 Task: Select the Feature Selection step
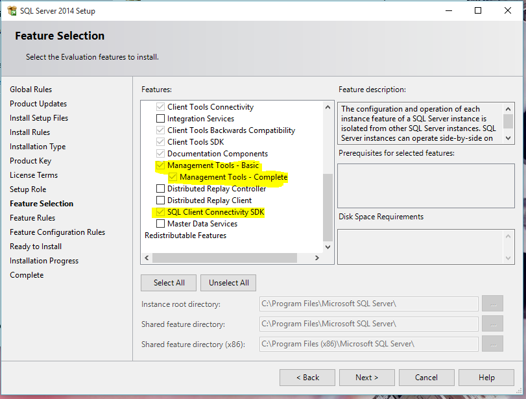tap(42, 204)
